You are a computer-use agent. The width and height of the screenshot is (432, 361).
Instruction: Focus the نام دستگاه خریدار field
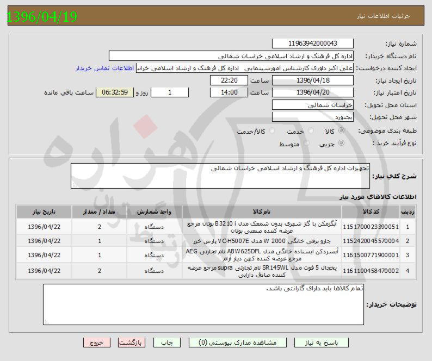(x=231, y=56)
